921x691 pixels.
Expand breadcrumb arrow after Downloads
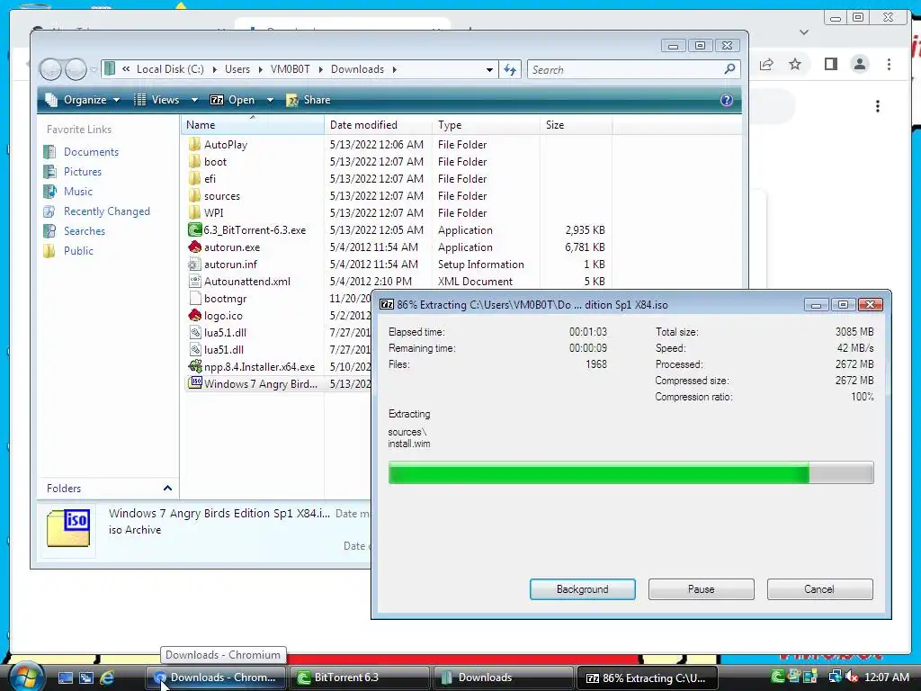pyautogui.click(x=395, y=69)
